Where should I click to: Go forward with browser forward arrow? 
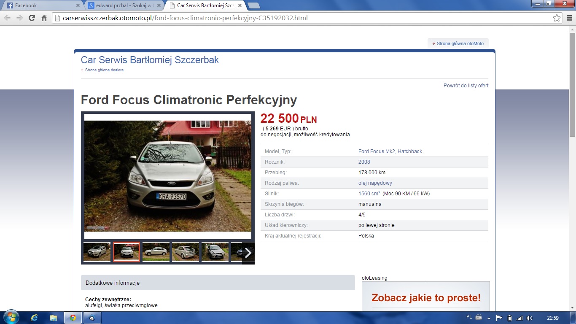tap(19, 18)
